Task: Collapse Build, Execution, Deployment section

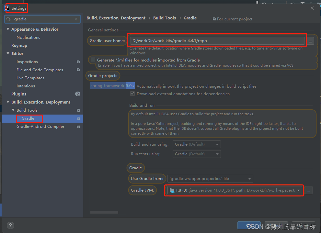Action: 8,102
